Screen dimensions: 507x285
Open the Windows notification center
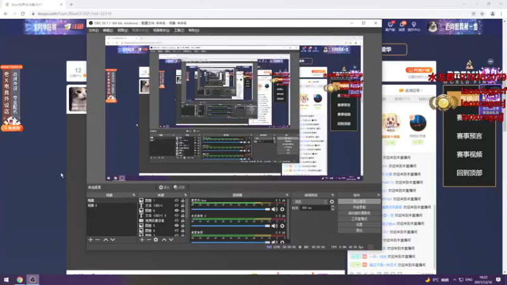(498, 279)
